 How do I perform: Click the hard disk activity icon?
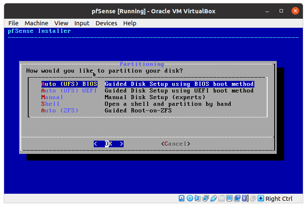(182, 199)
